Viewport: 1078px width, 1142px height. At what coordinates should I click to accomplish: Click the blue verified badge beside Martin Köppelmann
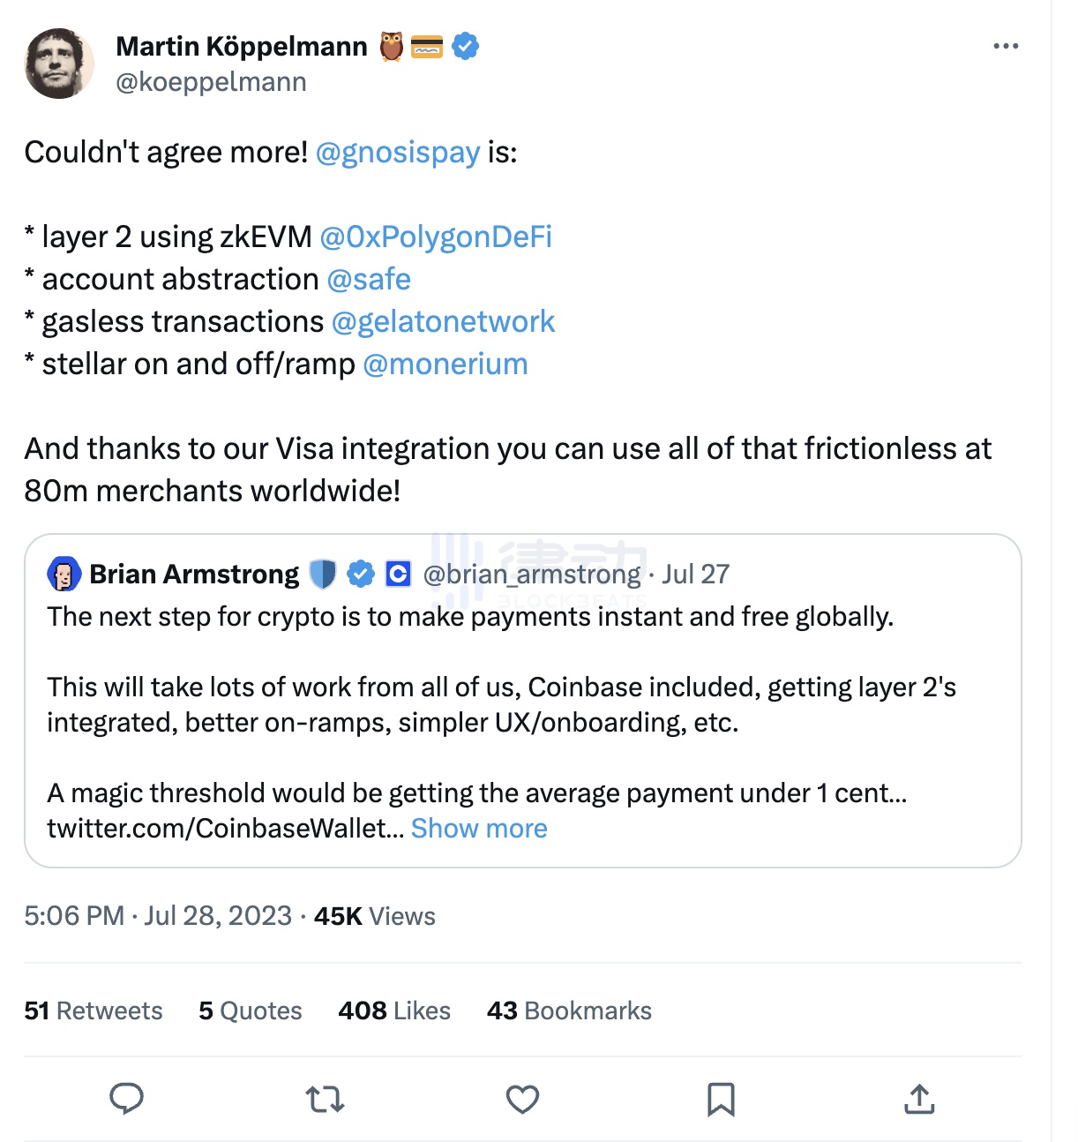[x=466, y=46]
